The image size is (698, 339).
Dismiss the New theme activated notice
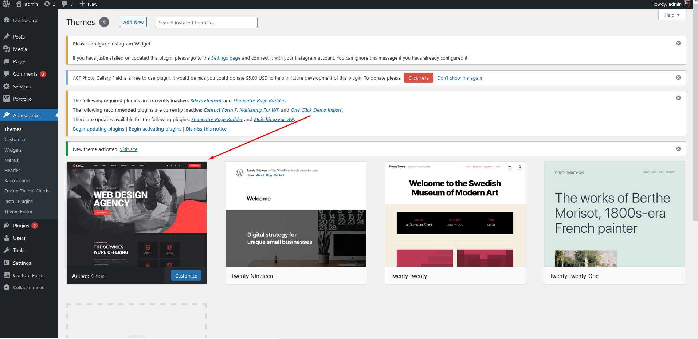pyautogui.click(x=678, y=149)
